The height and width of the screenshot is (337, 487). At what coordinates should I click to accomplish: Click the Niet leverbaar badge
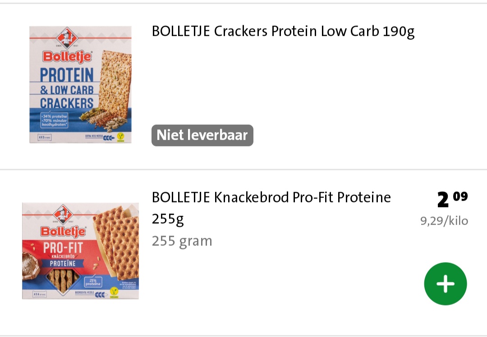pyautogui.click(x=202, y=135)
